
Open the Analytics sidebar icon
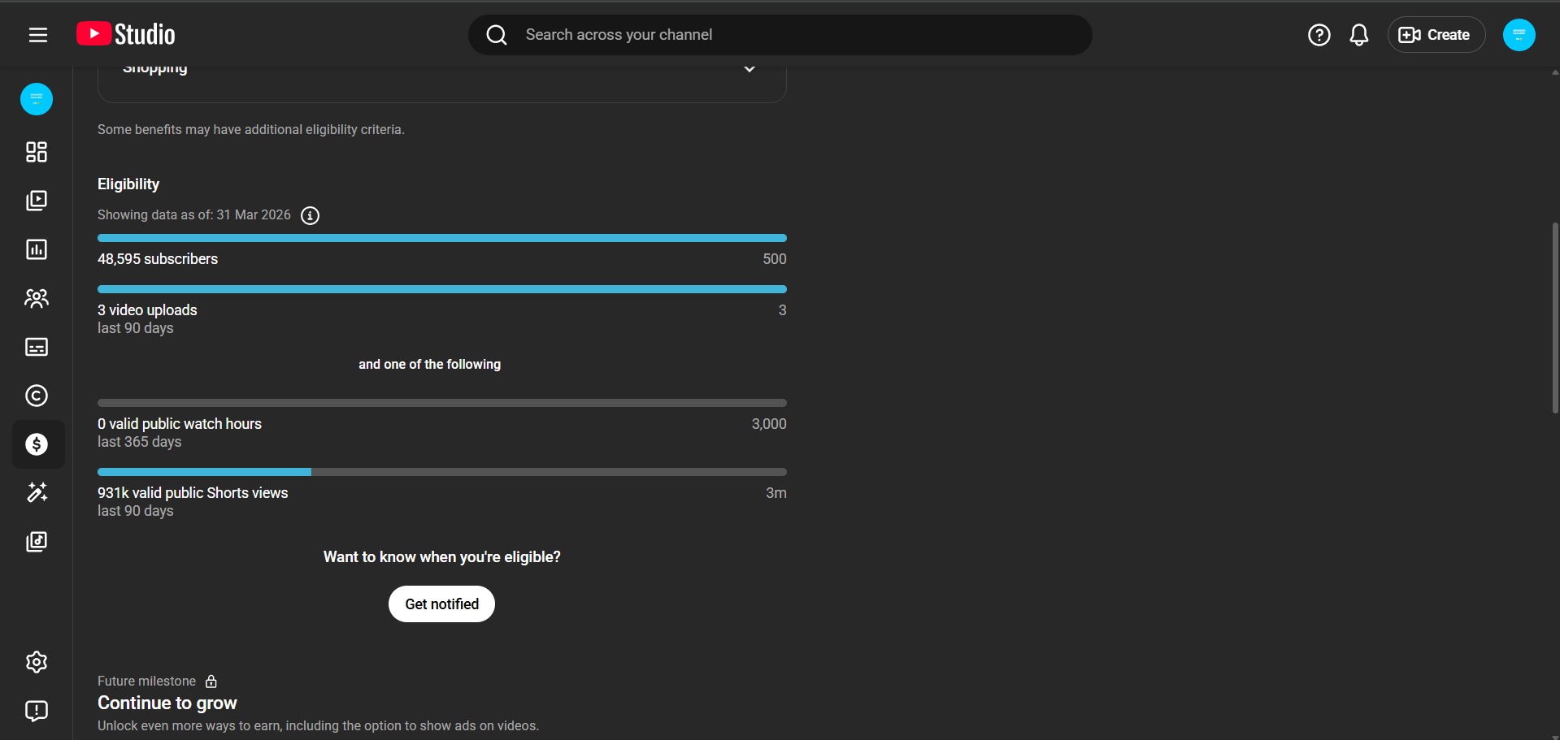coord(37,249)
